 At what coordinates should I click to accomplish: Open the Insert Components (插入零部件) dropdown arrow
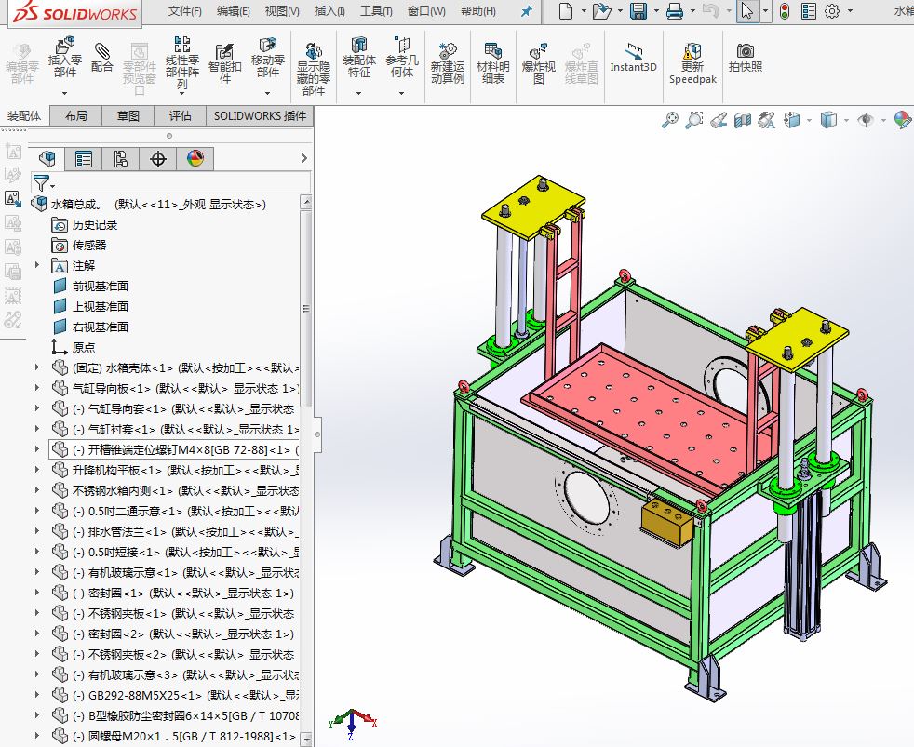[x=65, y=93]
